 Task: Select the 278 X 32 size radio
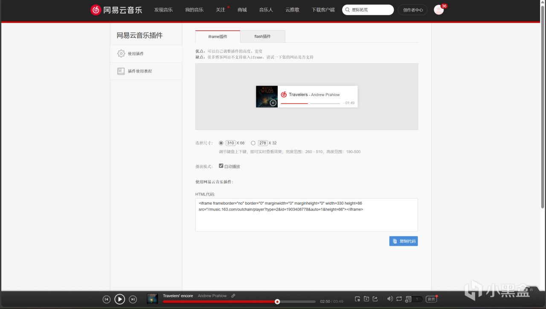(x=253, y=143)
